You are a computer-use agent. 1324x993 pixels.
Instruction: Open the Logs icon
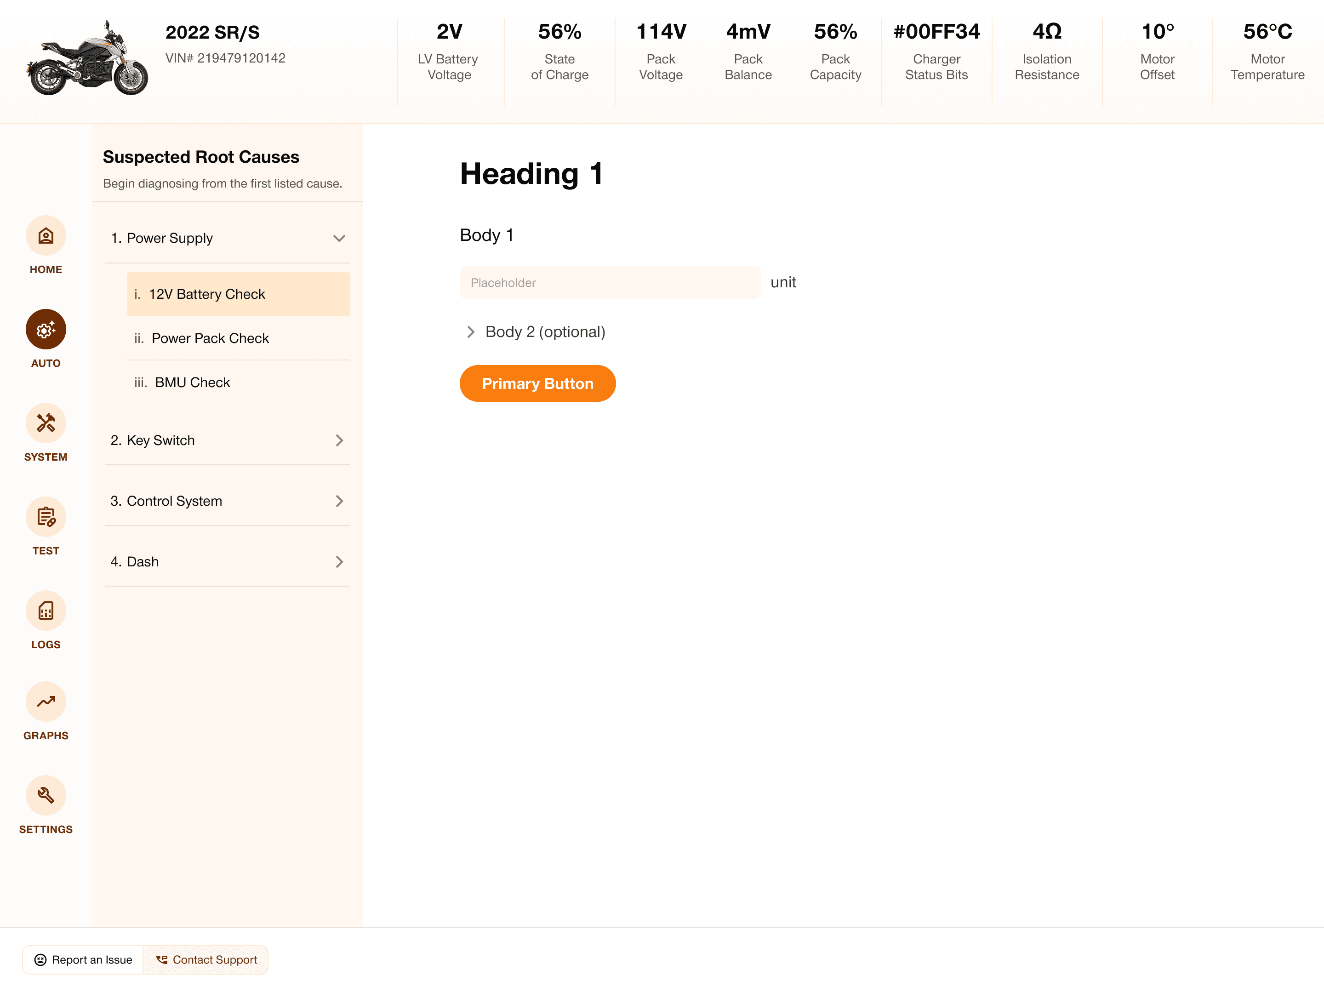pyautogui.click(x=46, y=611)
